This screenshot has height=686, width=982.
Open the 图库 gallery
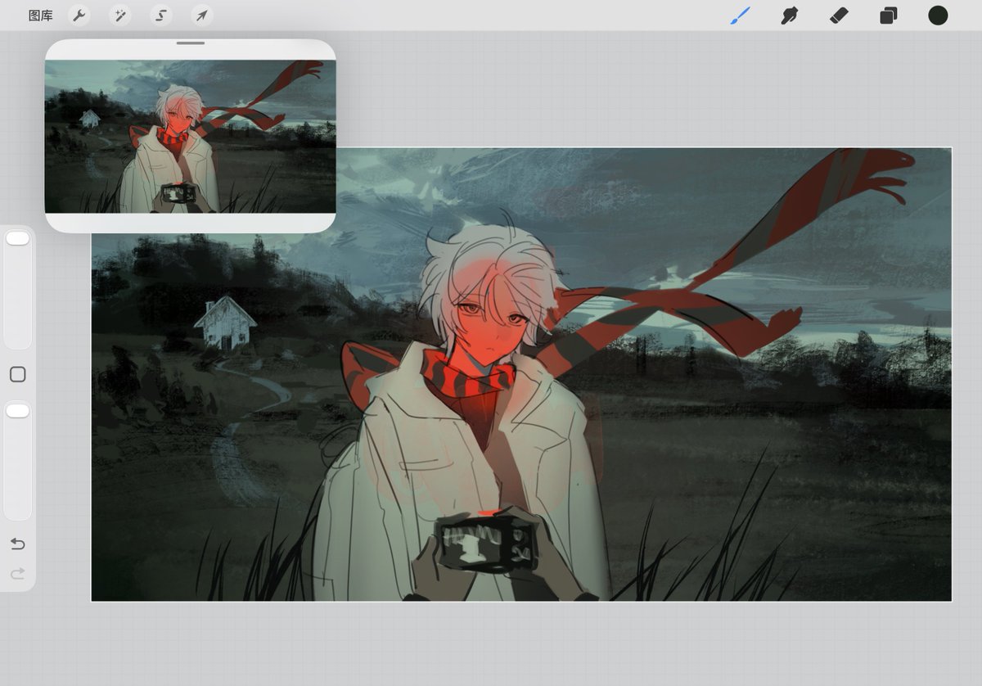[x=40, y=16]
